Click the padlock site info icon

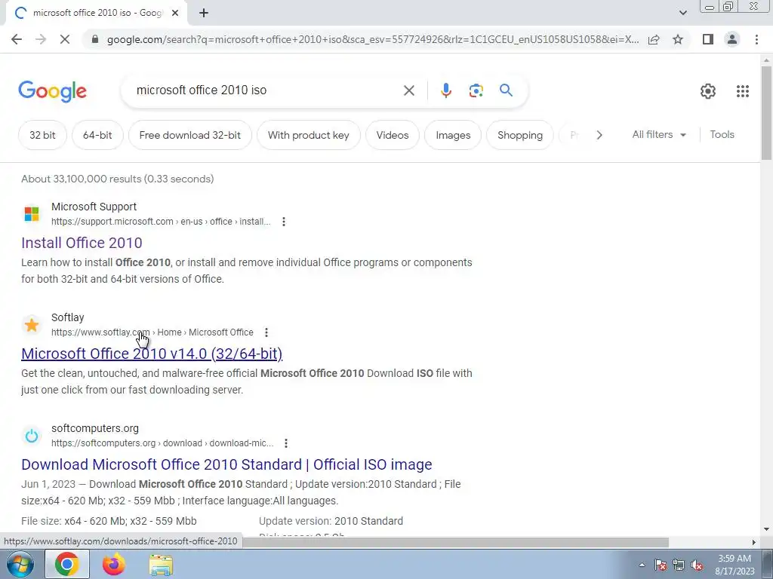[x=95, y=39]
